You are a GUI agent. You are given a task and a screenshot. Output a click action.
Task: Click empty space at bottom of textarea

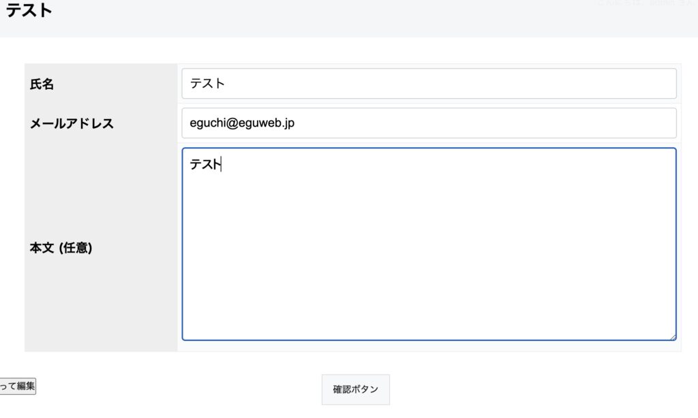pos(429,320)
